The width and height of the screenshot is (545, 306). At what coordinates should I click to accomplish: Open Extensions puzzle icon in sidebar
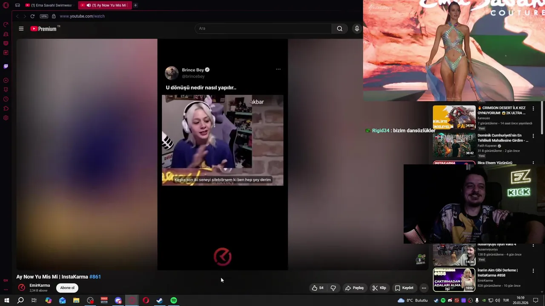[x=6, y=108]
